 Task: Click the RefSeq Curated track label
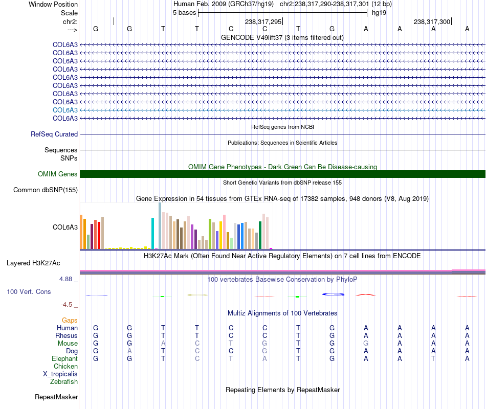click(x=54, y=134)
